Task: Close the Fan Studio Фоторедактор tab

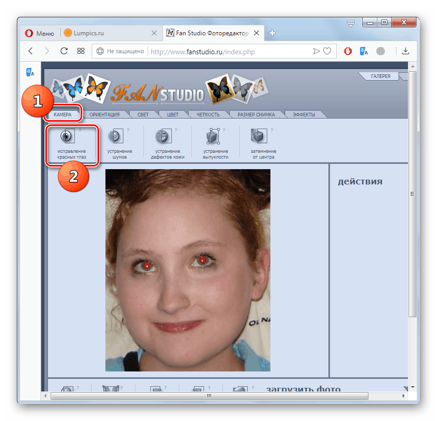Action: 256,33
